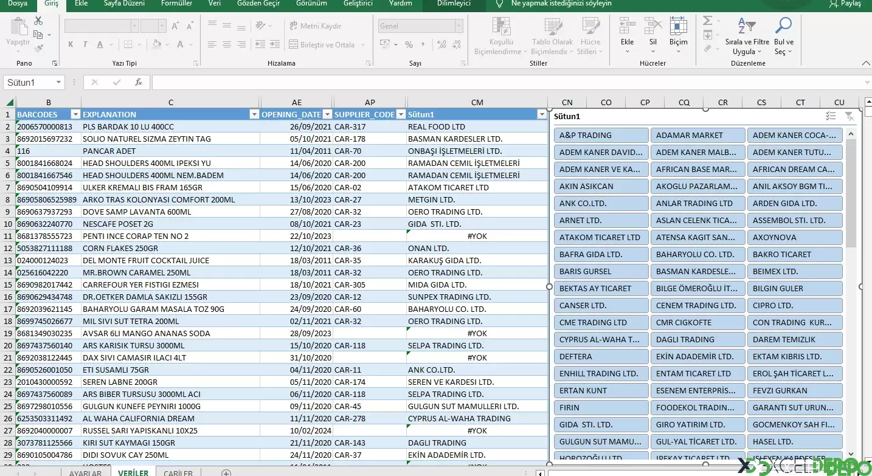Click the Increase Decimal icon
Viewport: 872px width, 476px height.
440,44
